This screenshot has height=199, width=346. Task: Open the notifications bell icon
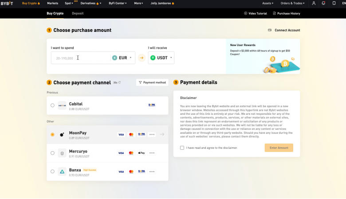[323, 3]
